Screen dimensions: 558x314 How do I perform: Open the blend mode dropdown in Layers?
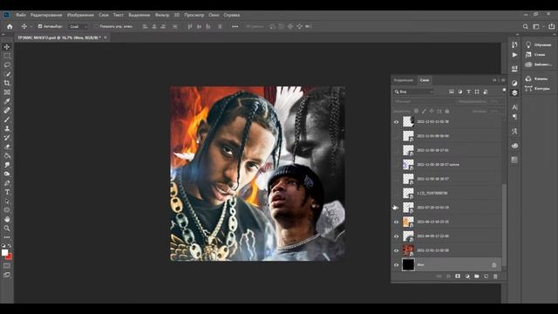pyautogui.click(x=424, y=101)
